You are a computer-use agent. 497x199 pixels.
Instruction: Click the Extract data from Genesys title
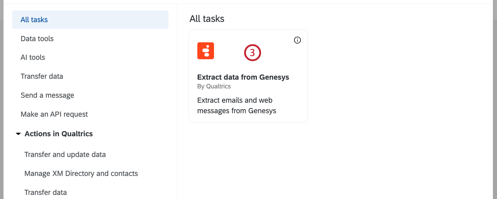tap(243, 77)
